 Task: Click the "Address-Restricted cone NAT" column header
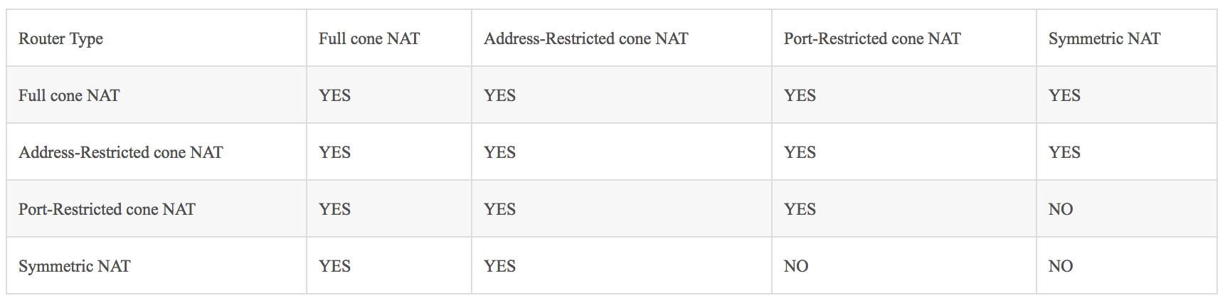(x=585, y=38)
